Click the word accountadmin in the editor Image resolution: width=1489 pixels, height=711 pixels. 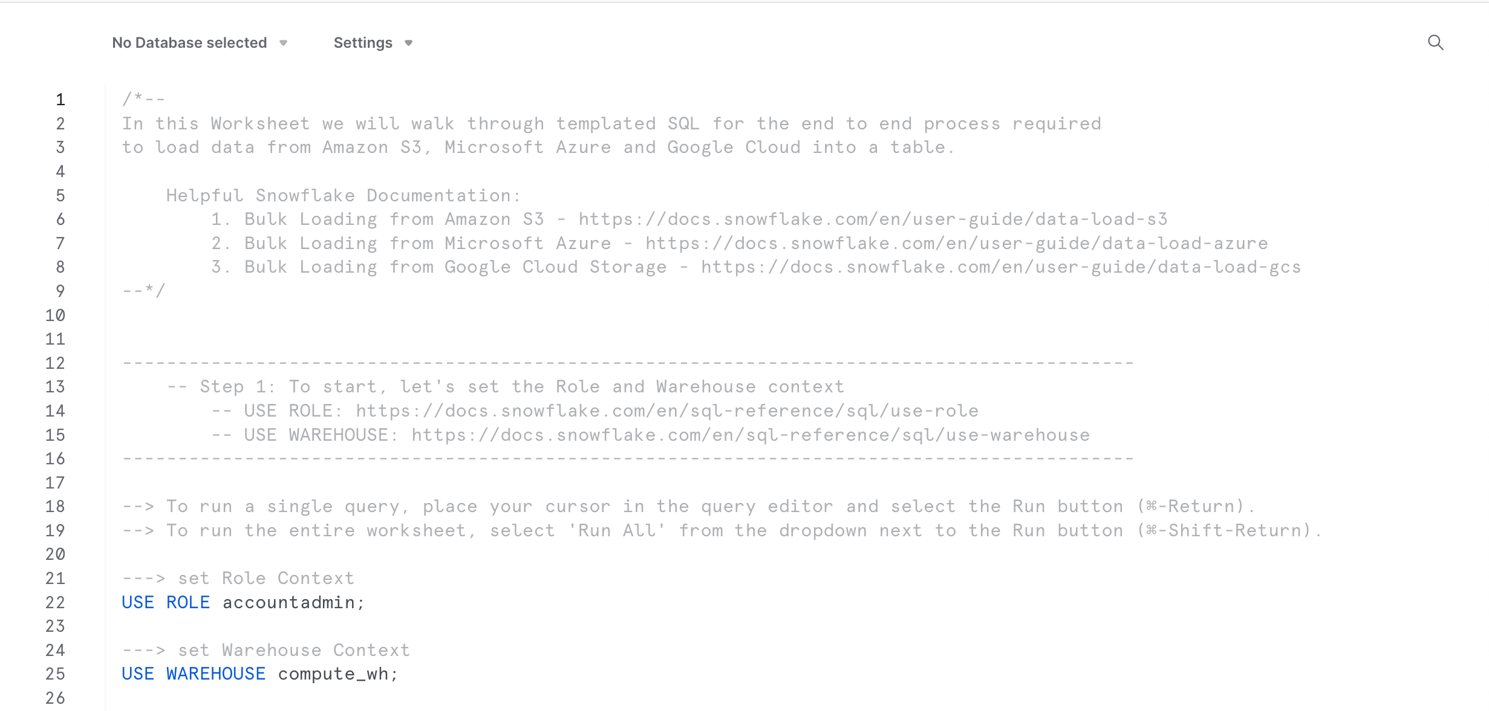288,603
